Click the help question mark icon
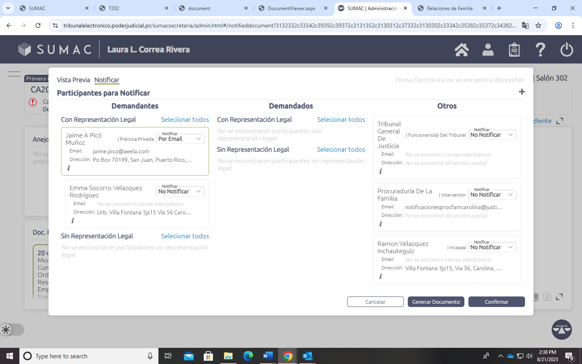This screenshot has height=364, width=582. coord(540,50)
